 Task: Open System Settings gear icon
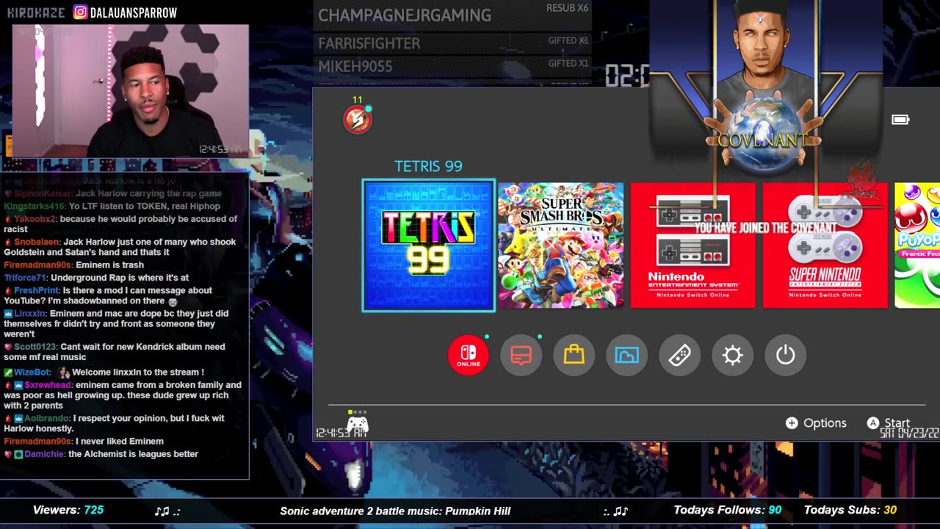733,355
